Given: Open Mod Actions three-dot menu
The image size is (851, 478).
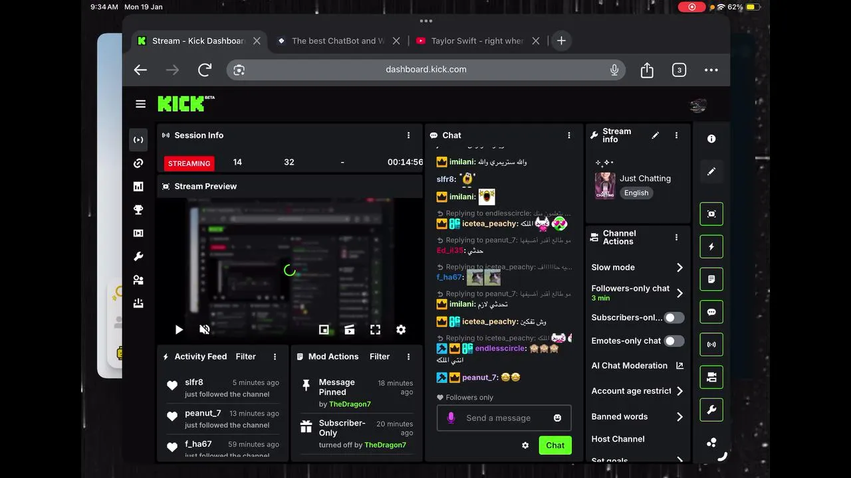Looking at the screenshot, I should pos(408,357).
